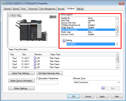Open the Color Management tab
The width and height of the screenshot is (126, 101).
tap(47, 9)
